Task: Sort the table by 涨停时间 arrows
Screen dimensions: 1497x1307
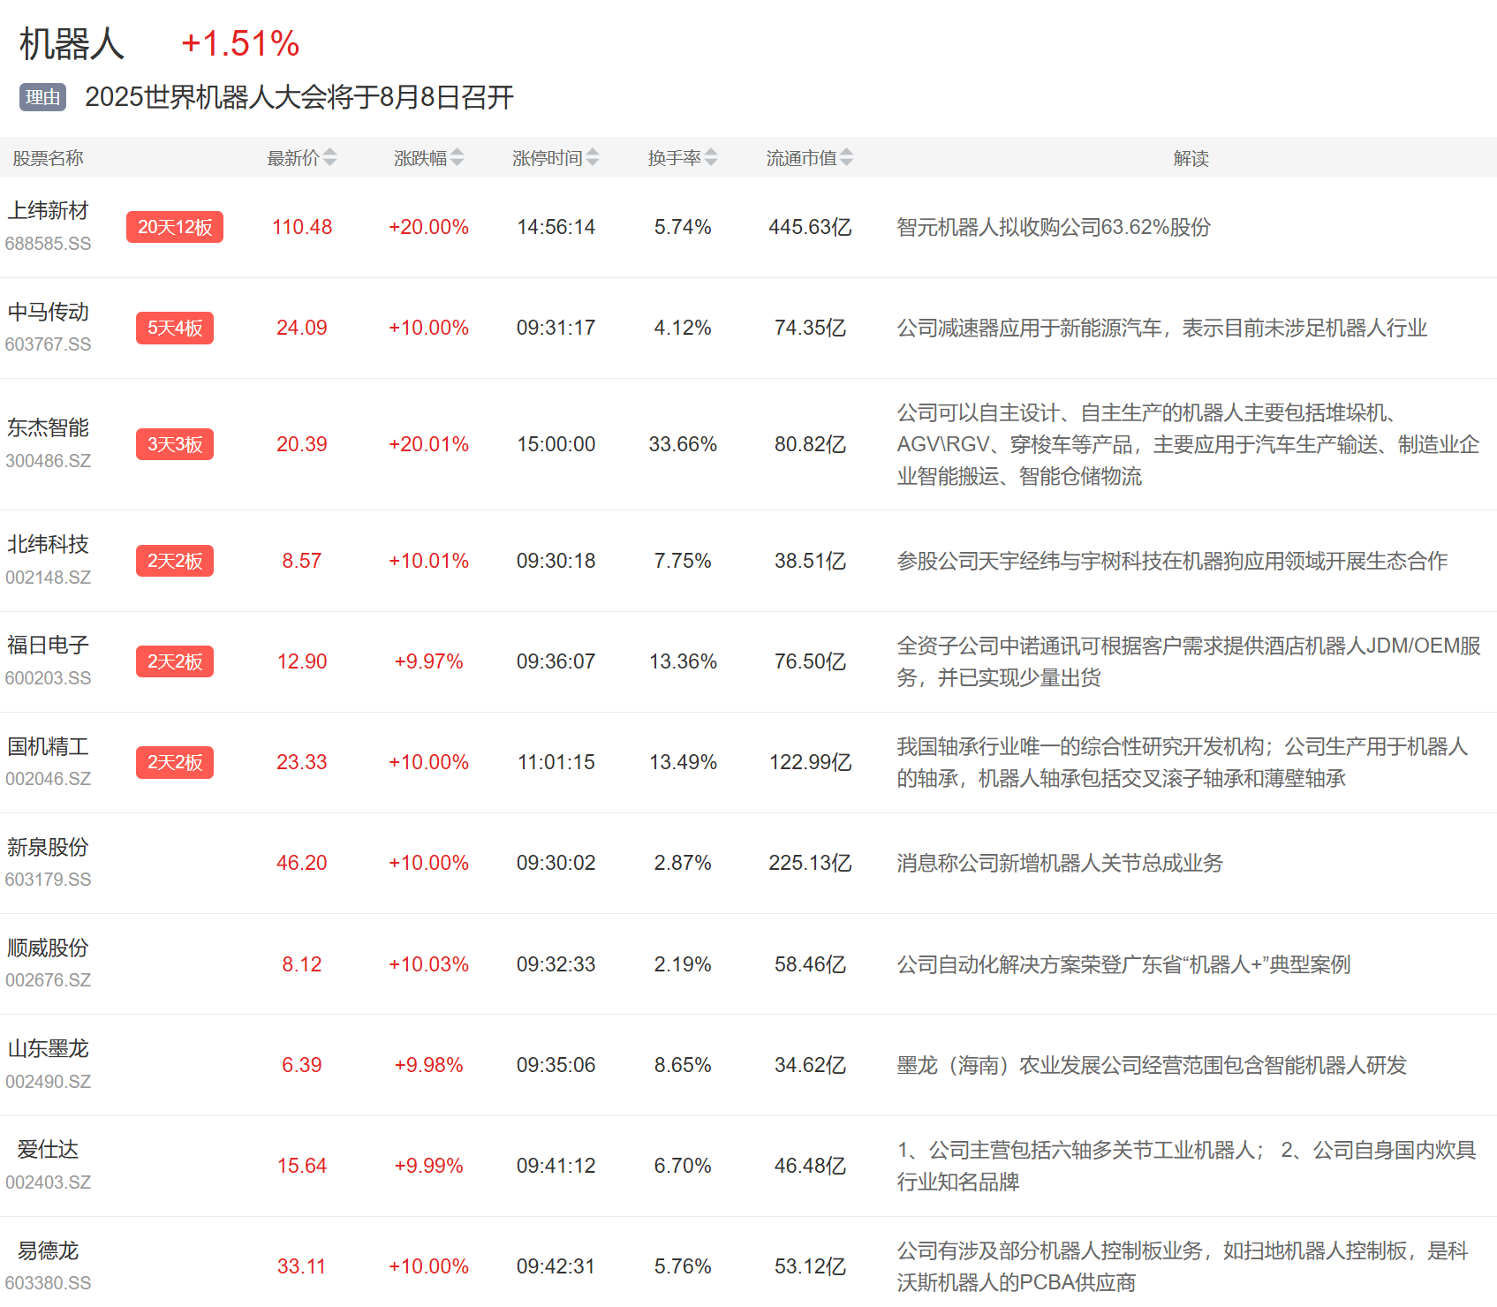Action: [593, 158]
